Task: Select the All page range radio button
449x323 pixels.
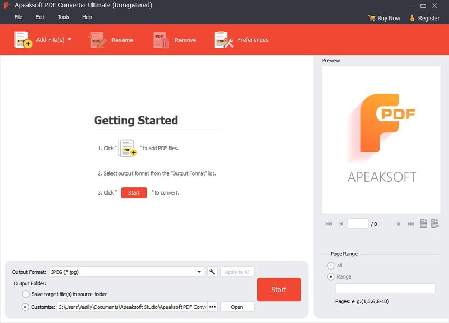Action: [331, 265]
